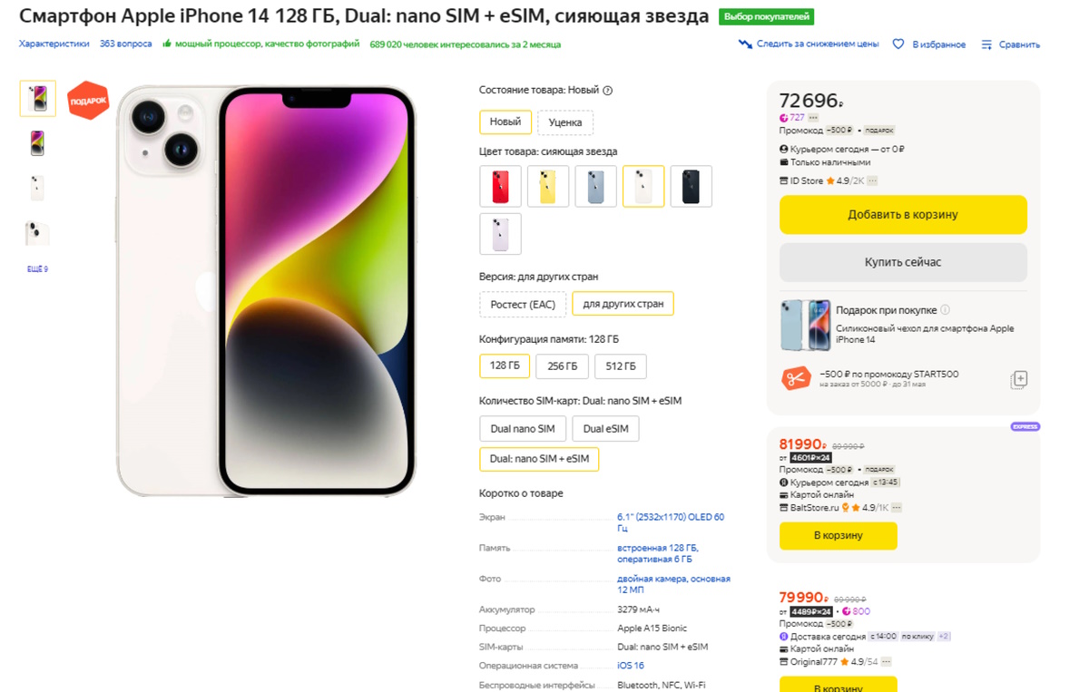The height and width of the screenshot is (692, 1089).
Task: Choose the red color swatch
Action: click(500, 186)
